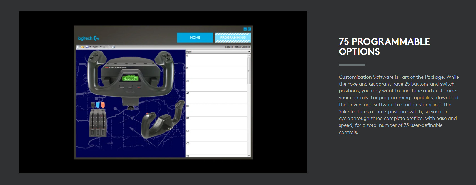Select the A1 button assignment cell
This screenshot has width=476, height=185.
click(x=216, y=85)
